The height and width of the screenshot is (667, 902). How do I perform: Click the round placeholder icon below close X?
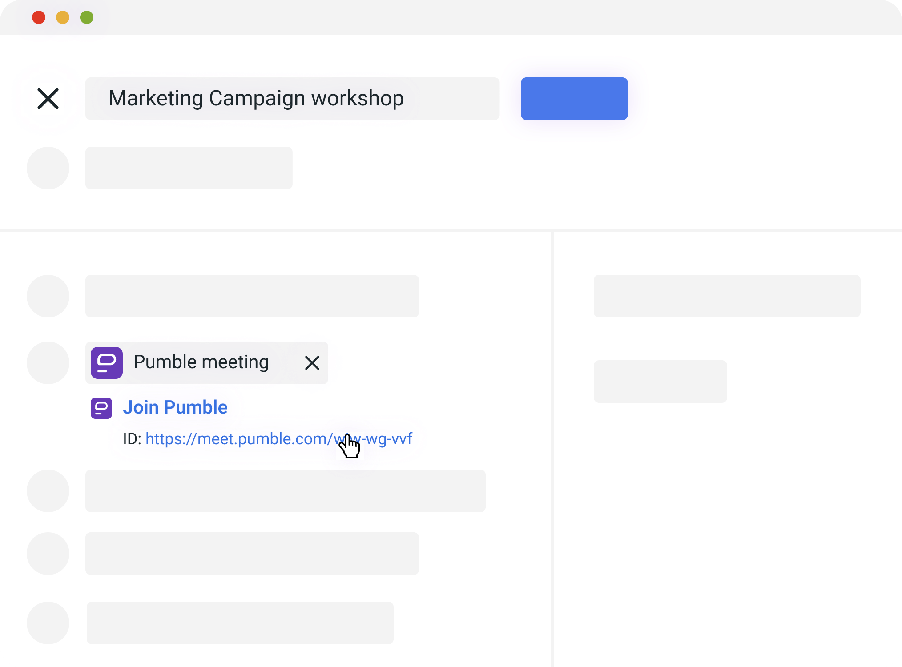pyautogui.click(x=48, y=168)
